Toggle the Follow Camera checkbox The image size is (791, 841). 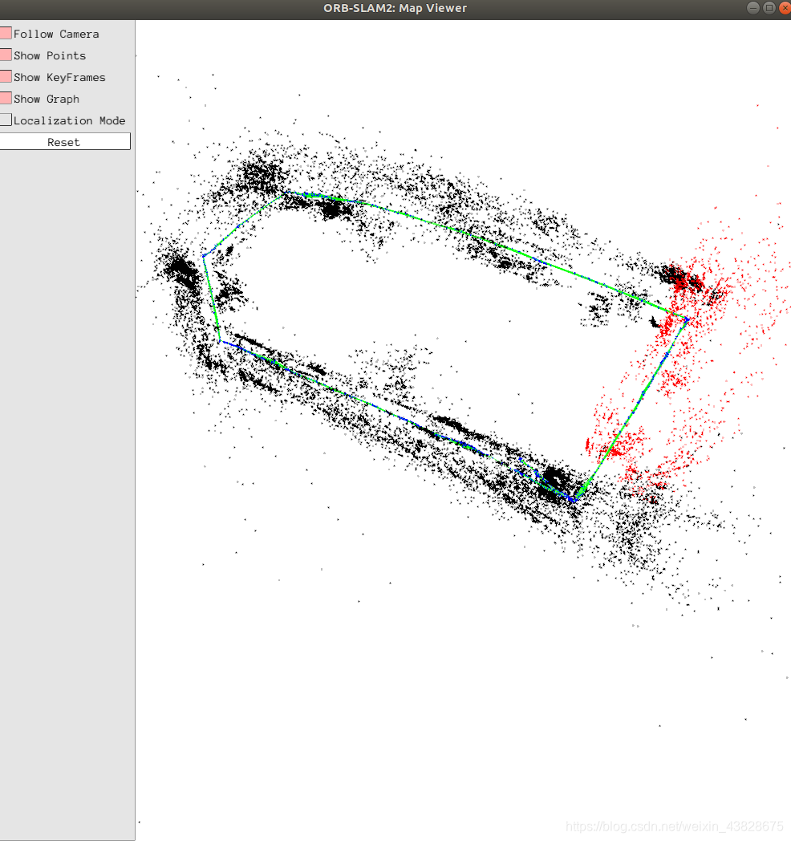[6, 33]
